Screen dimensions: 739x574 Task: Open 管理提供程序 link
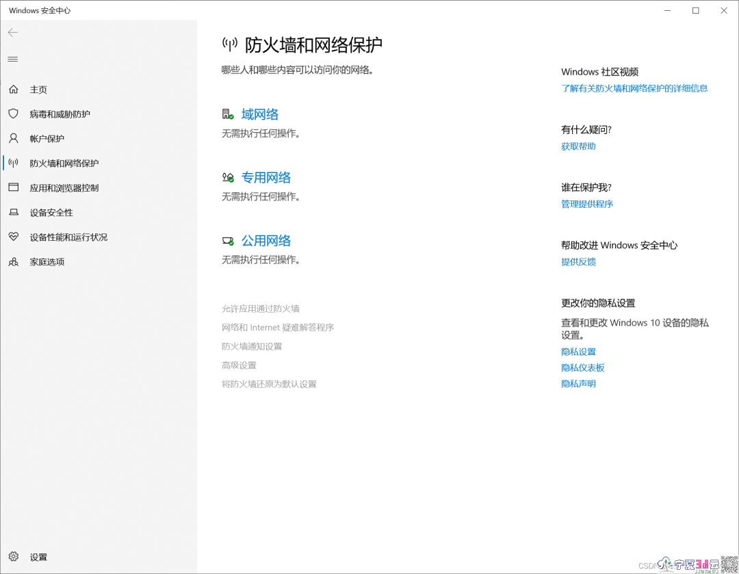pos(587,204)
